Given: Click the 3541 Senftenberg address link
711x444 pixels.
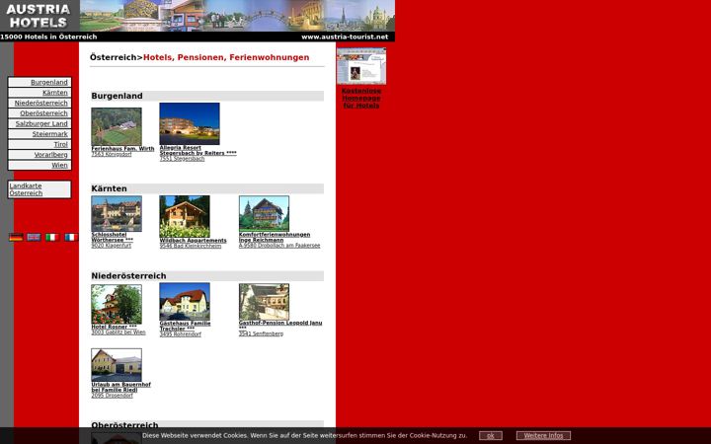Looking at the screenshot, I should point(261,333).
